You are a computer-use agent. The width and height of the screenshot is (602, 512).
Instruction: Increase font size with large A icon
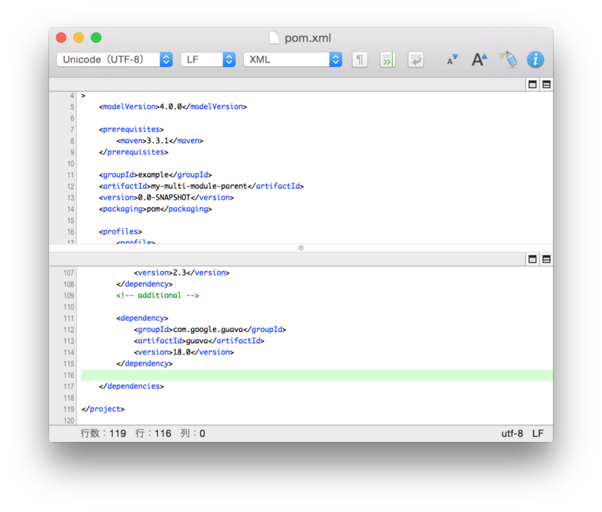(x=479, y=60)
